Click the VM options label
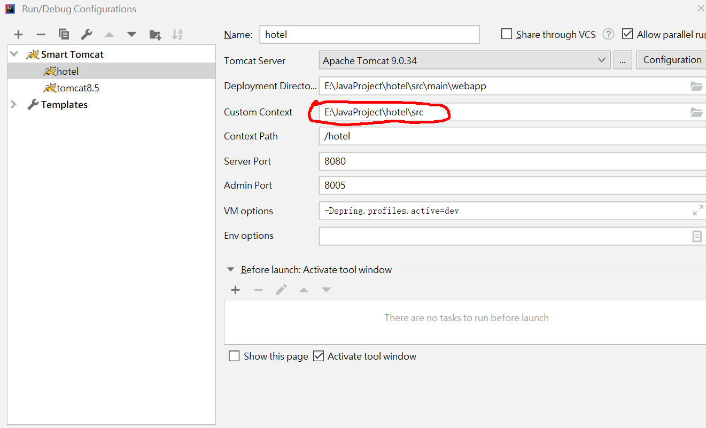 tap(249, 211)
